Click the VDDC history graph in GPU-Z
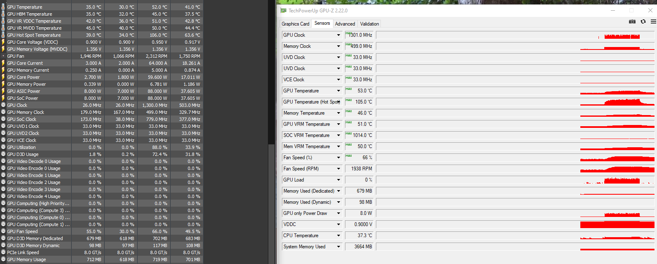The width and height of the screenshot is (657, 264). 515,224
